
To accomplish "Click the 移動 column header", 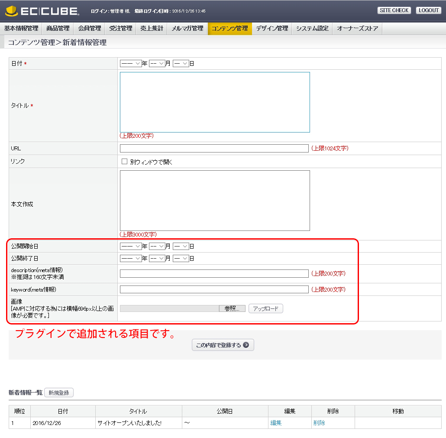I will [398, 411].
